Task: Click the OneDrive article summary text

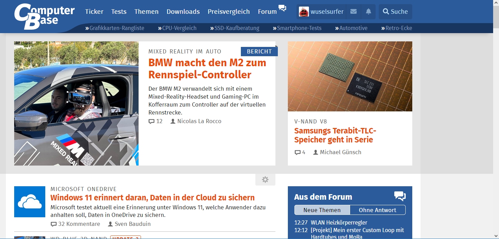Action: coord(158,211)
